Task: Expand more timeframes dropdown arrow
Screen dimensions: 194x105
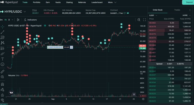Action: (12, 20)
